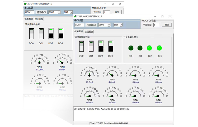
Task: Click 确定 button in back window
Action: click(x=117, y=12)
